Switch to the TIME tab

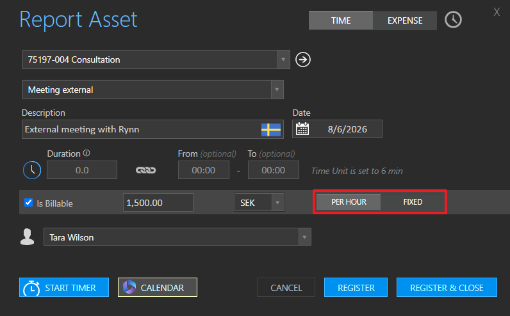pyautogui.click(x=341, y=20)
